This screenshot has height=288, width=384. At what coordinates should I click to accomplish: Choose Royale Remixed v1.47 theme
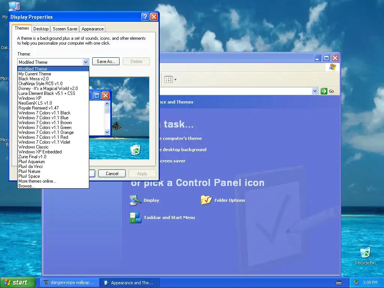tap(53, 108)
